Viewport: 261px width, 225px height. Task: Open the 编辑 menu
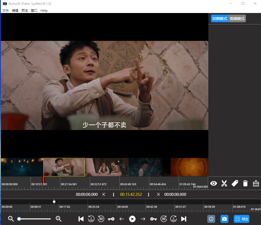15,11
